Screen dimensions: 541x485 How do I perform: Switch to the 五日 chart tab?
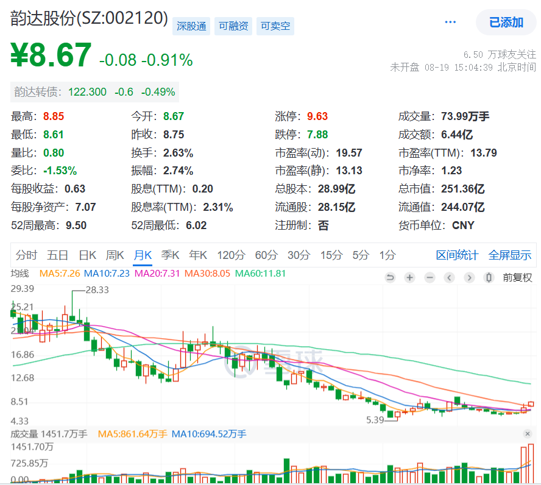coord(57,255)
